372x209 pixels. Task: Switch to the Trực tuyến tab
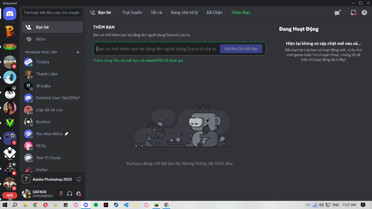pyautogui.click(x=132, y=13)
